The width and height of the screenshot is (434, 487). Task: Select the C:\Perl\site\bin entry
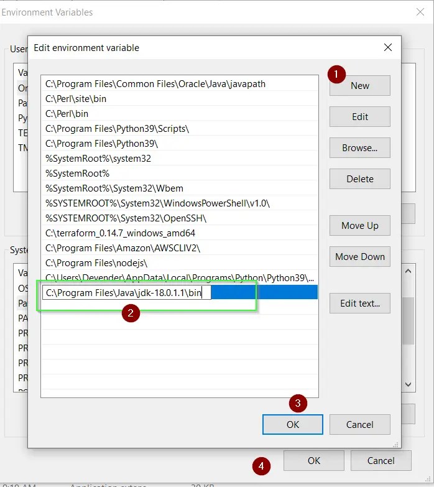pos(180,99)
